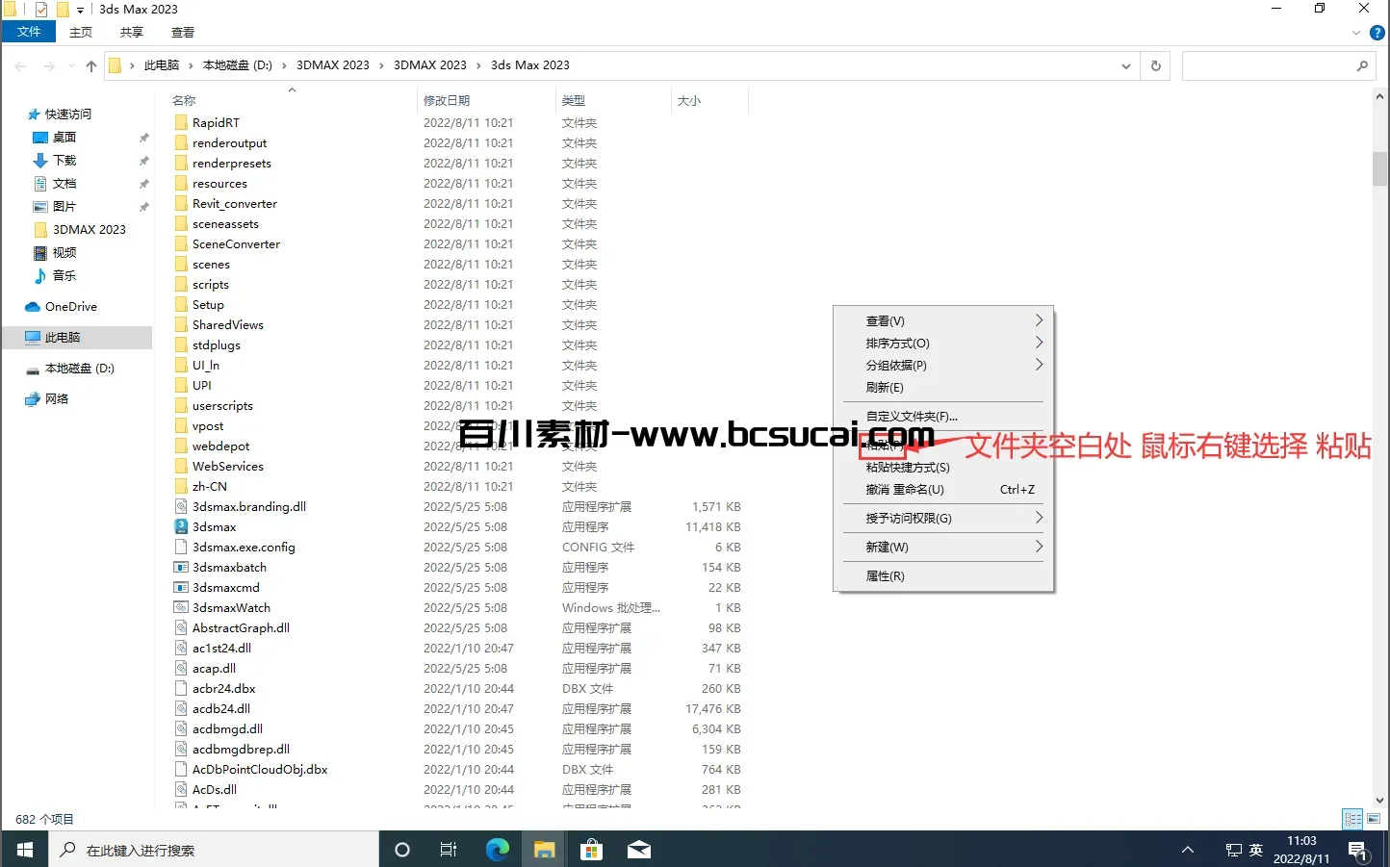Screen dimensions: 1390x867
Task: Open Videos in the sidebar
Action: click(64, 253)
